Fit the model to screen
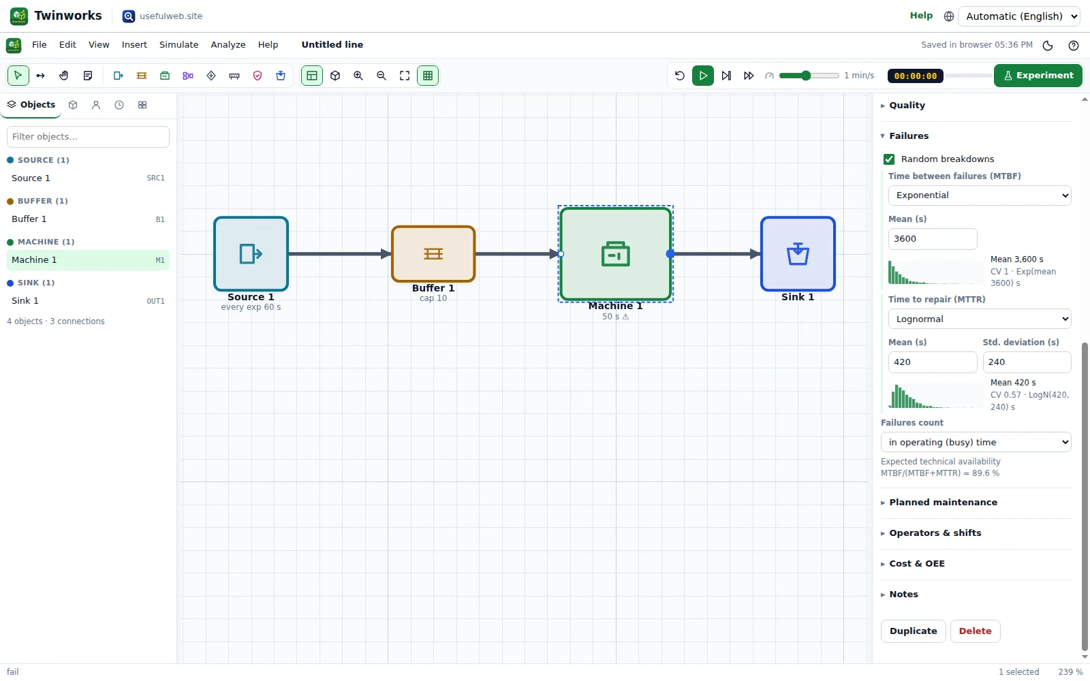Image resolution: width=1090 pixels, height=681 pixels. click(x=405, y=76)
